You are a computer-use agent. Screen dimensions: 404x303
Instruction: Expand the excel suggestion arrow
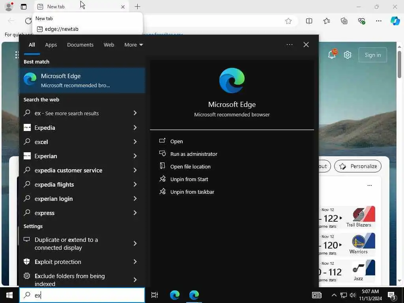click(x=135, y=142)
